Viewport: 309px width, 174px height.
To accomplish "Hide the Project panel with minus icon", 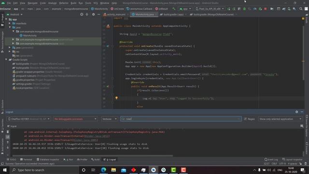I will click(x=98, y=14).
